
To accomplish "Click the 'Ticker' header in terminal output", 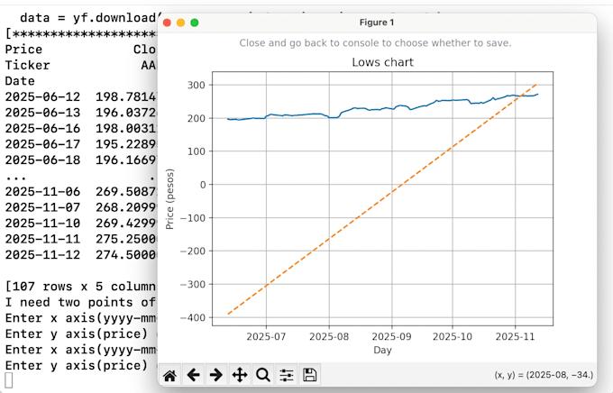I will [27, 65].
